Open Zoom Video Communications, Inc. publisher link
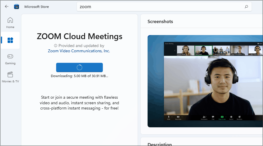This screenshot has height=146, width=263. pos(79,51)
